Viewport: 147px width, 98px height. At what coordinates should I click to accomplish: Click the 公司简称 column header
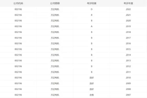pos(55,3)
